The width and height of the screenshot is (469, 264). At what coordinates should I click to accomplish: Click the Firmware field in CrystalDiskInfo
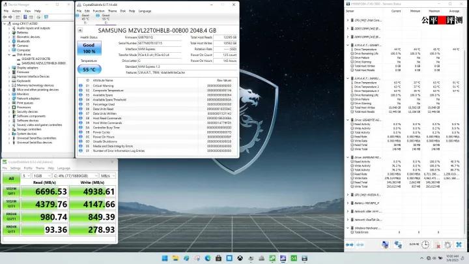pyautogui.click(x=160, y=37)
